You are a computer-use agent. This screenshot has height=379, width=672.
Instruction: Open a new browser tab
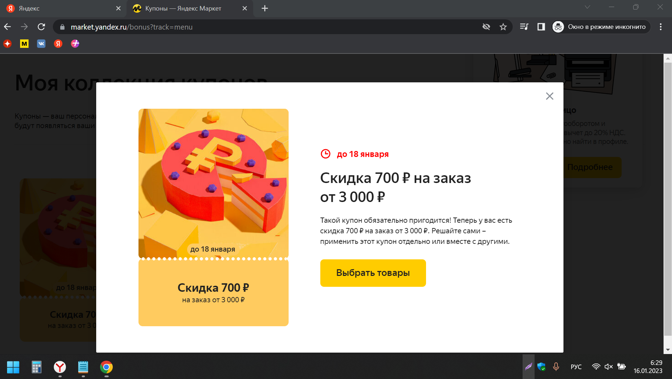coord(265,8)
